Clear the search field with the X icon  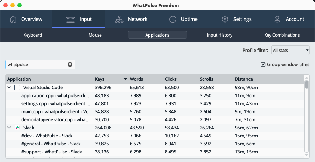[70, 64]
